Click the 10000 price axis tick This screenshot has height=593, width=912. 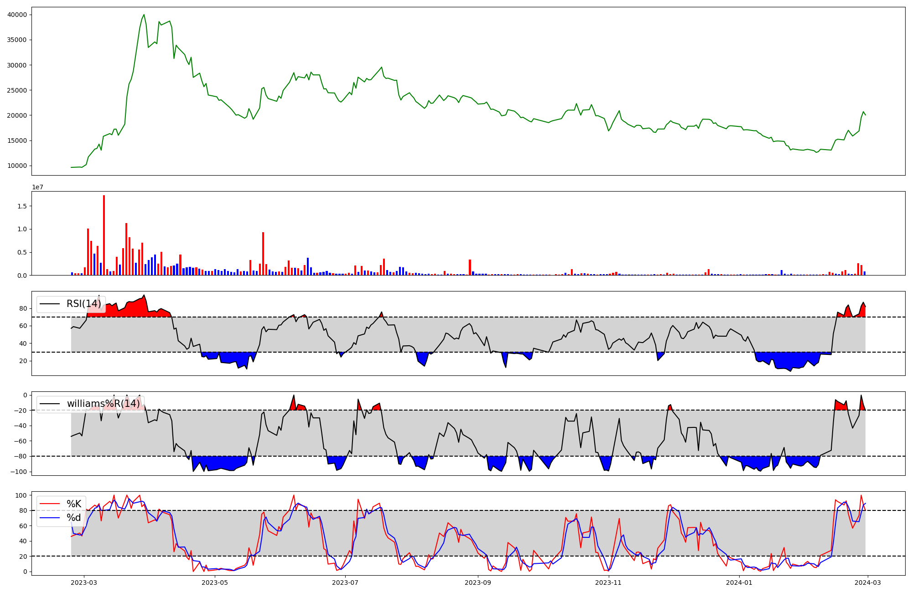[17, 166]
